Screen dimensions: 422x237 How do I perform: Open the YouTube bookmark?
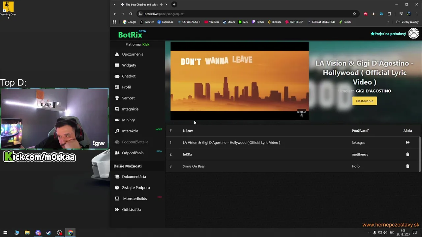pos(212,22)
